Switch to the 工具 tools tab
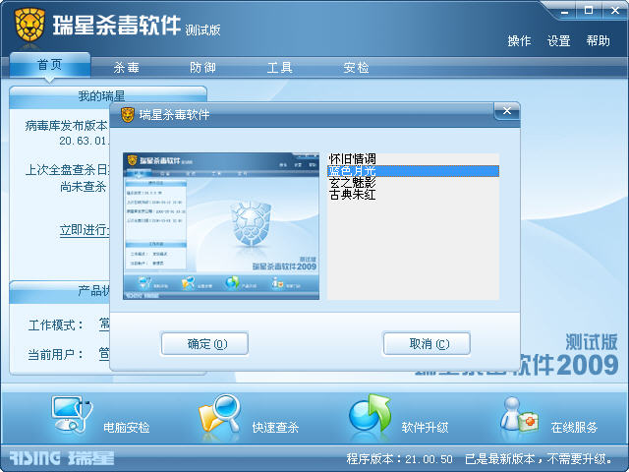 point(279,68)
